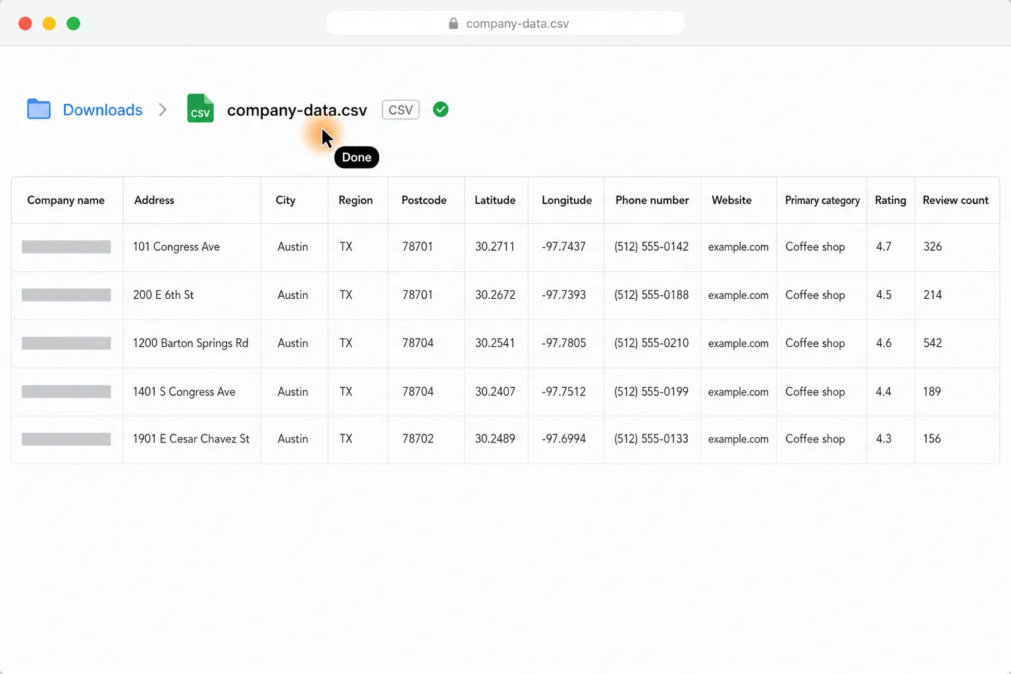
Task: Click the red close window button
Action: (x=25, y=24)
